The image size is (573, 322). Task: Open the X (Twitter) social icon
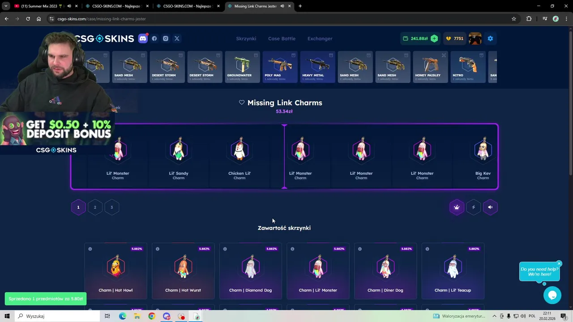click(x=177, y=38)
